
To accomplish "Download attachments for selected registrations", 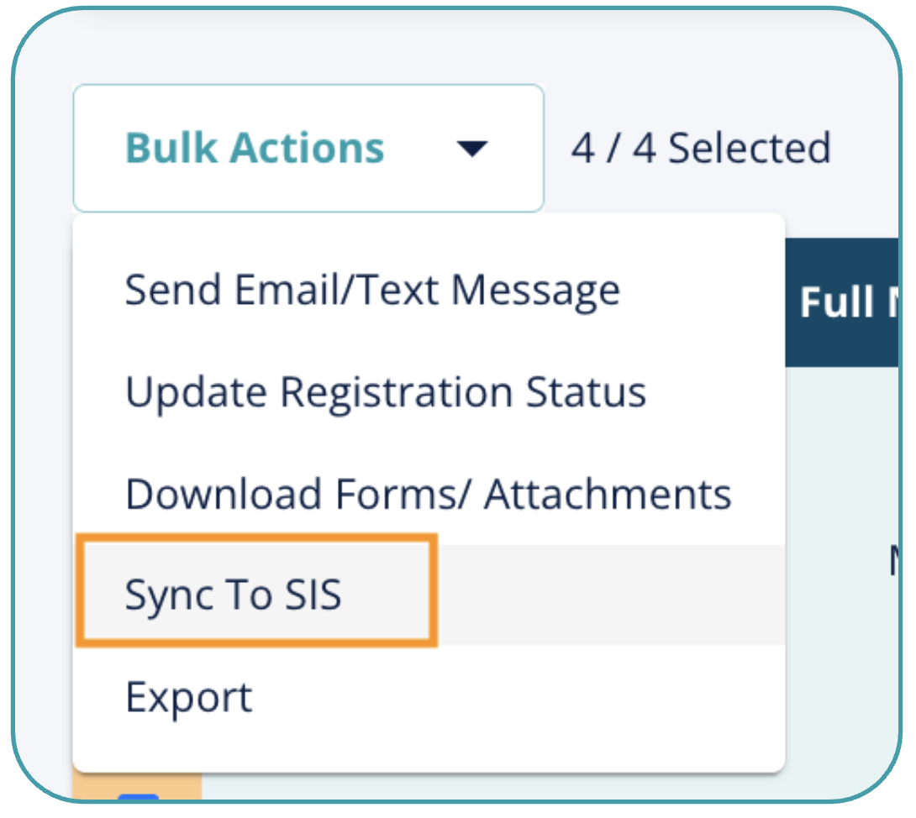I will 428,494.
